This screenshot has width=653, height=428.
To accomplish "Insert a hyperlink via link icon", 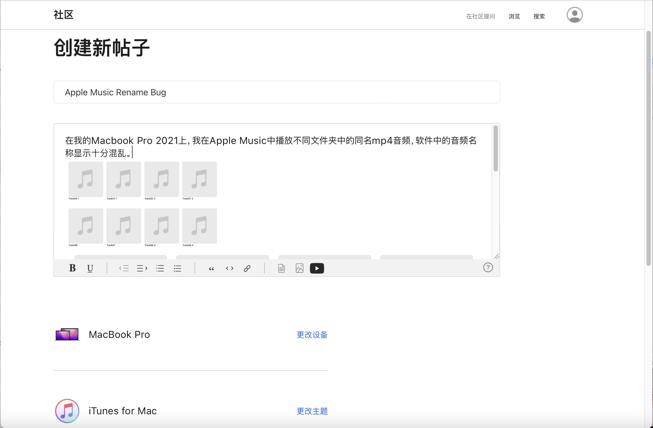I will point(247,268).
